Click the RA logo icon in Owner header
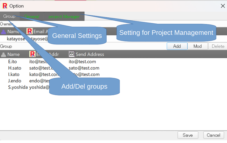The height and width of the screenshot is (143, 227). click(x=30, y=31)
